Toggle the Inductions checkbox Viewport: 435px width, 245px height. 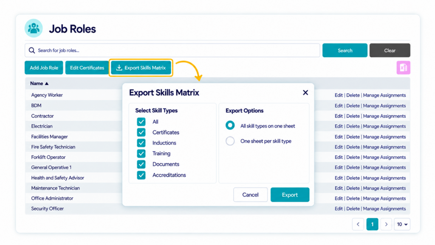[141, 143]
